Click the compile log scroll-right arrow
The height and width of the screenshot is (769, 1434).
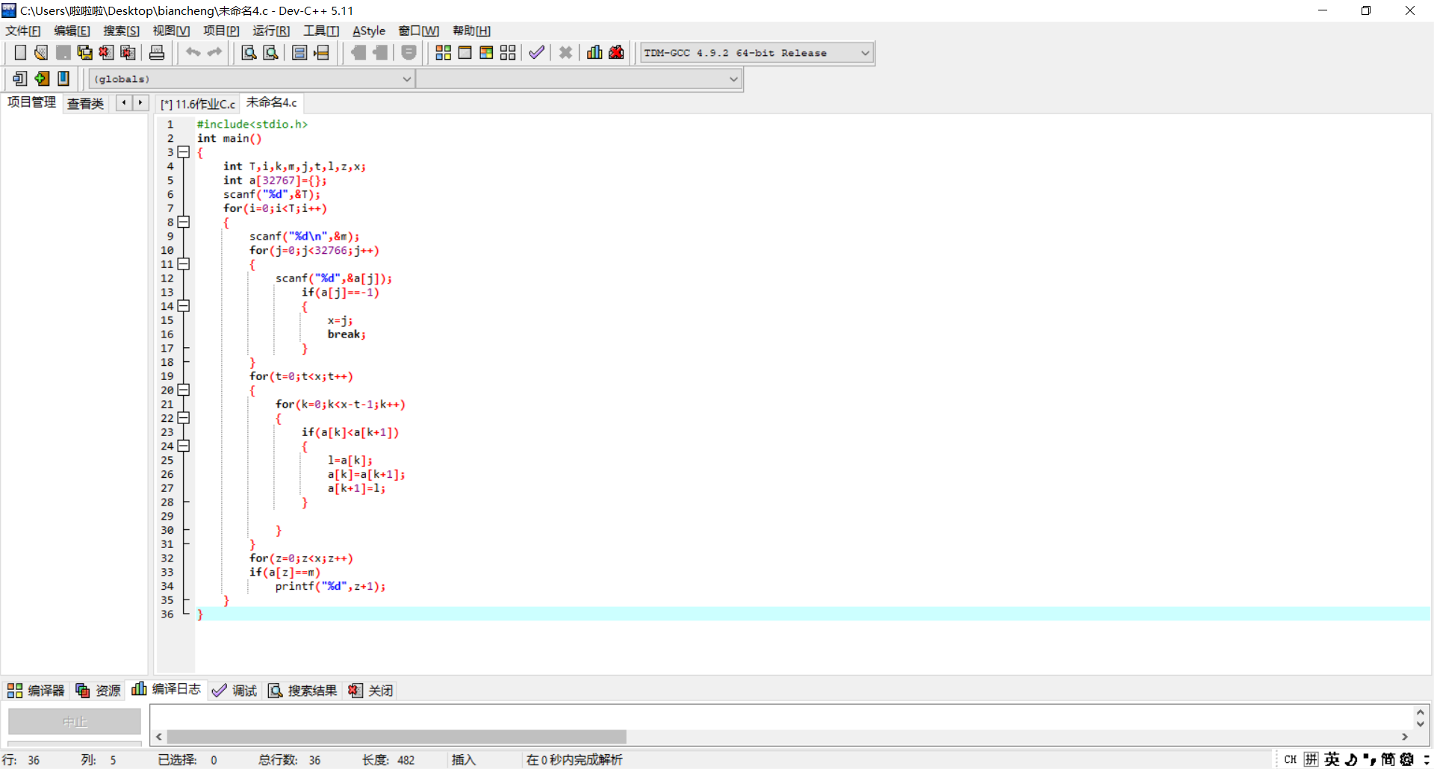(1405, 737)
